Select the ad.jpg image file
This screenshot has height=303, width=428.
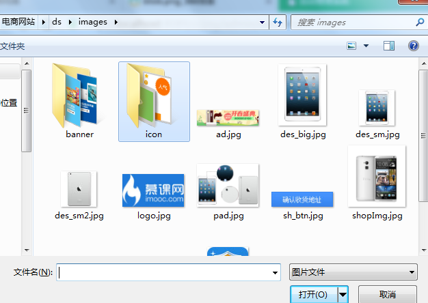(228, 117)
